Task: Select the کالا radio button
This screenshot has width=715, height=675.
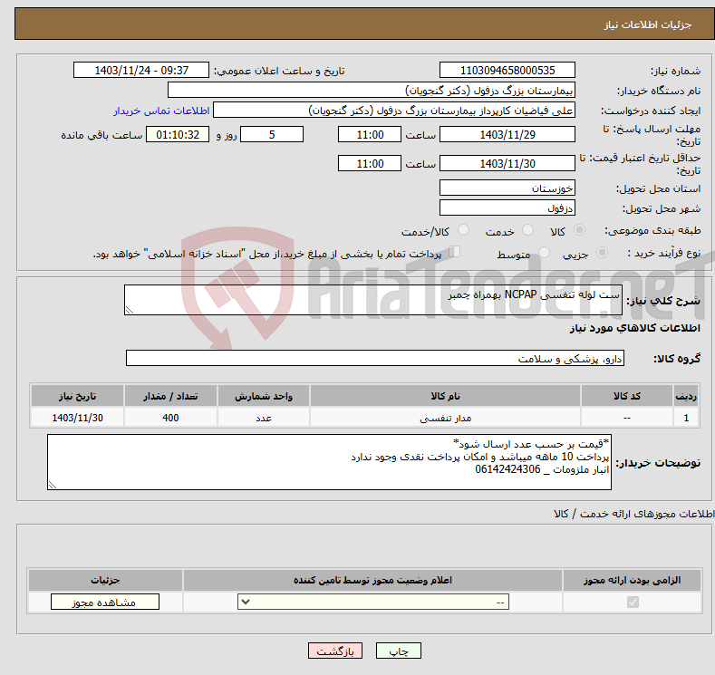Action: [x=580, y=231]
